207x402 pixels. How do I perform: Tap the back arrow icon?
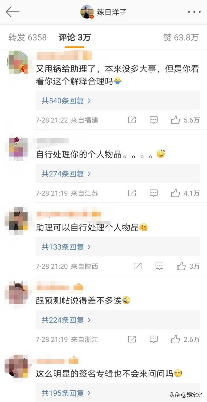tap(13, 12)
